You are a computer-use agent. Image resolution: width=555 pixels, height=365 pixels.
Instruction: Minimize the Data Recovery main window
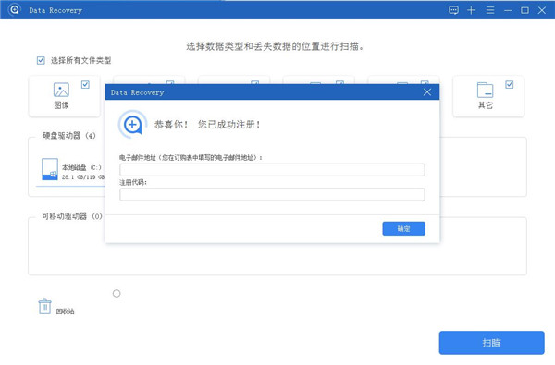[x=508, y=10]
